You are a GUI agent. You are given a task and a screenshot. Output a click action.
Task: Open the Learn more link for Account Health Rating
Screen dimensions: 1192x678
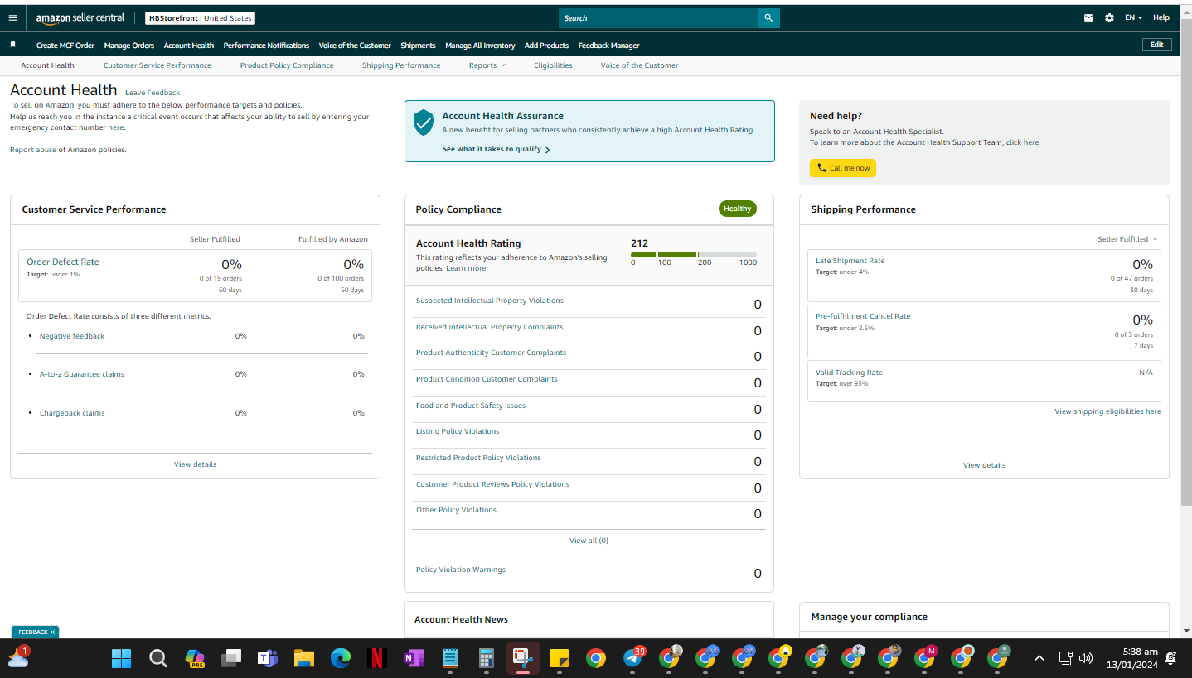(x=467, y=268)
